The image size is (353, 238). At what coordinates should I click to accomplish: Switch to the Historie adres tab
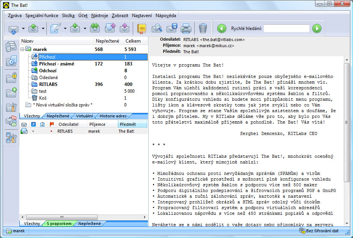[113, 116]
